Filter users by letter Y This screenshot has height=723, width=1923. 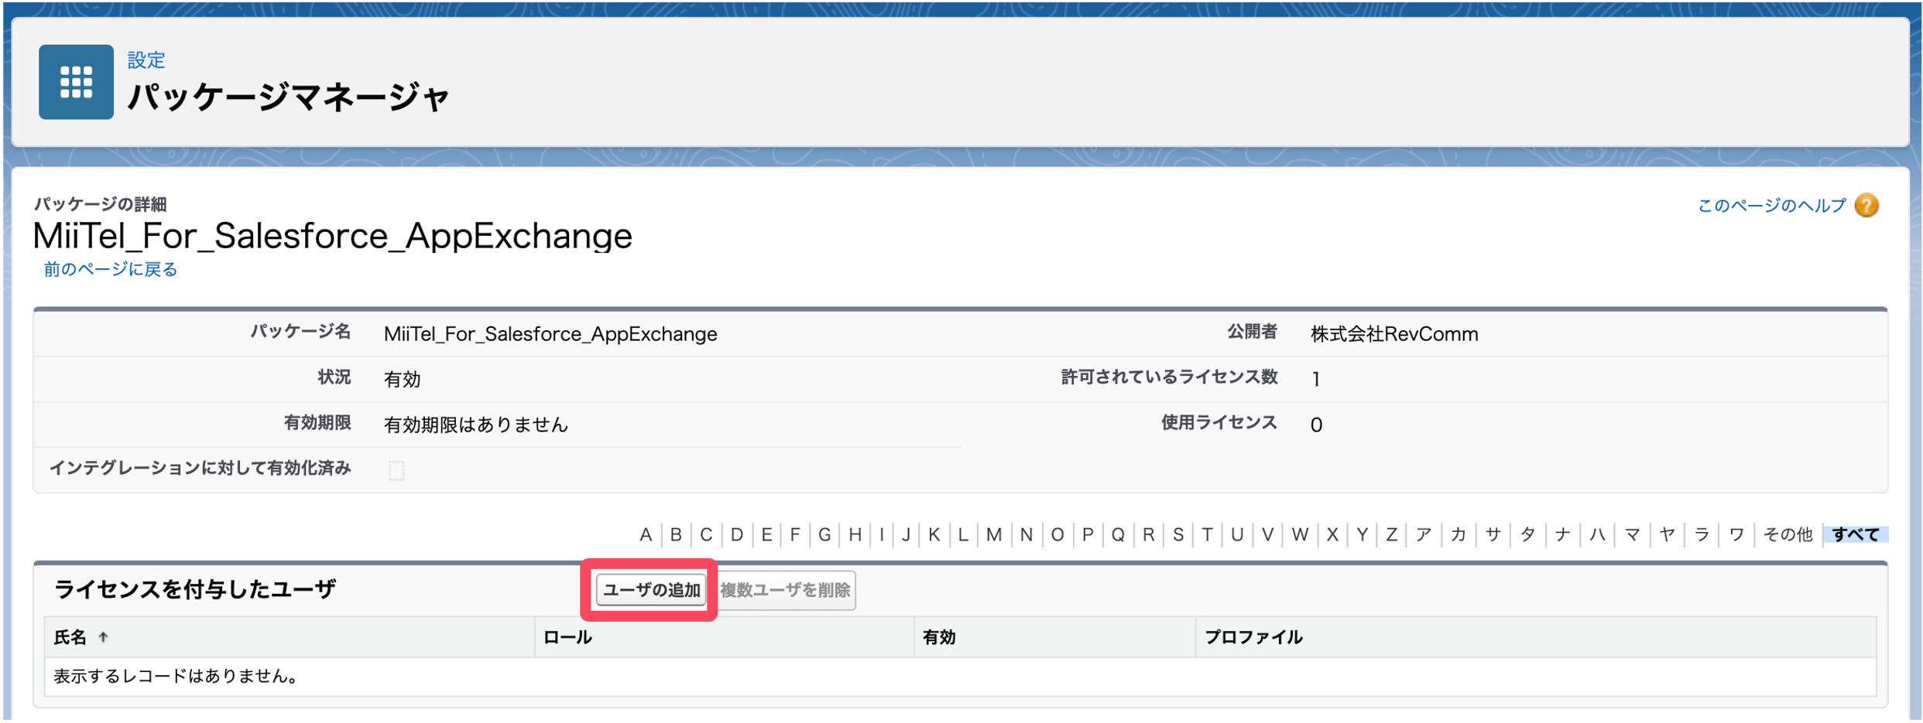1363,534
